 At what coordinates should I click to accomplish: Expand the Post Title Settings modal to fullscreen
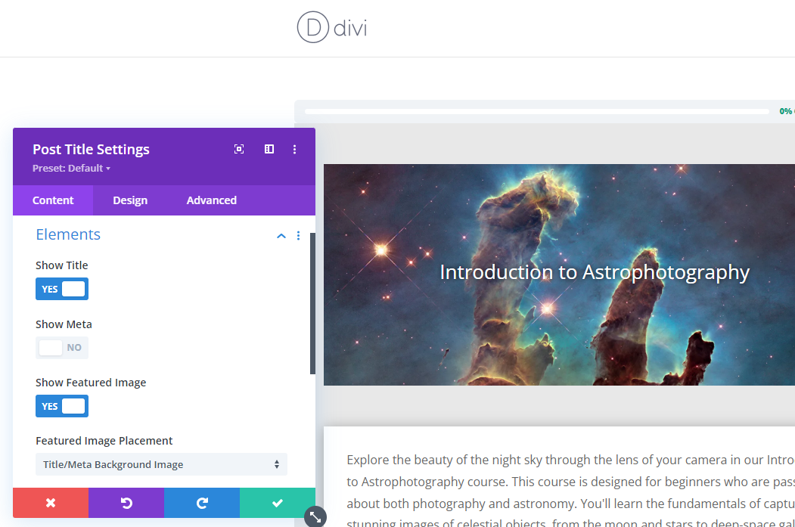(x=239, y=149)
